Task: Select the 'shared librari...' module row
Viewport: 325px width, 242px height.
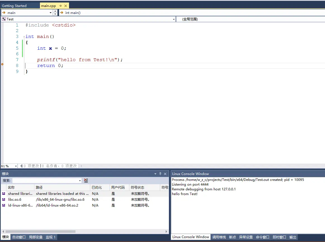Action: (x=85, y=194)
